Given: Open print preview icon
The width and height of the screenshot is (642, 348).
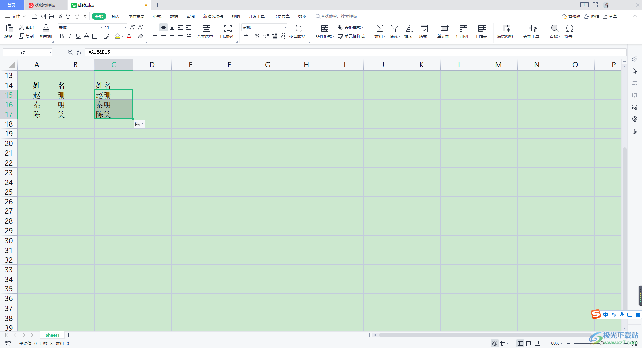Looking at the screenshot, I should coord(60,16).
